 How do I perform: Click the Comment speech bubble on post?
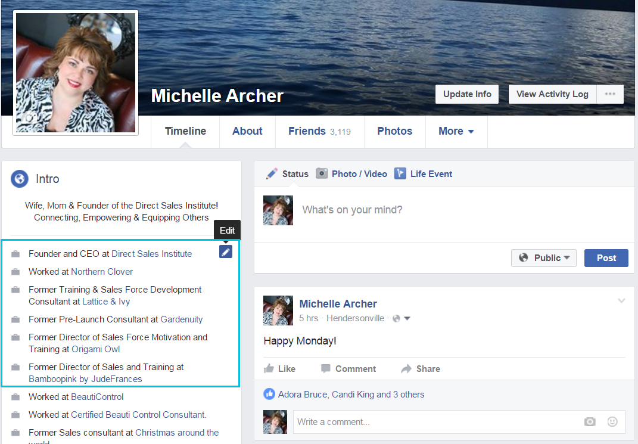[326, 369]
